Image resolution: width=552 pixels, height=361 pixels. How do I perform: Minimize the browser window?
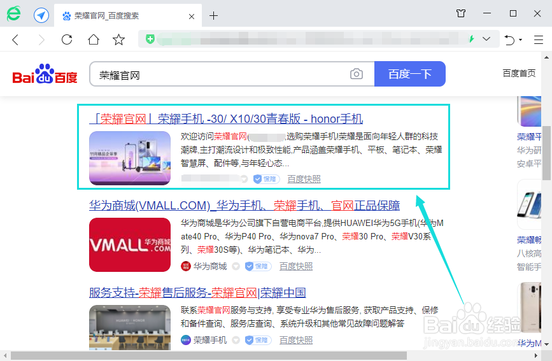click(x=487, y=13)
